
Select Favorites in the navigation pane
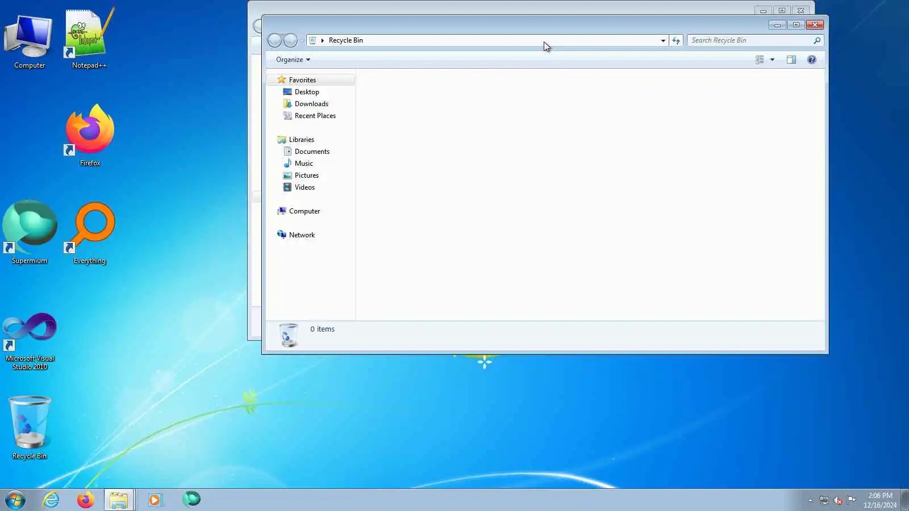click(302, 80)
